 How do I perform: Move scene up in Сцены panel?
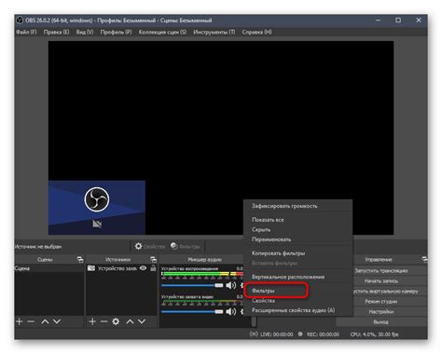[45, 321]
